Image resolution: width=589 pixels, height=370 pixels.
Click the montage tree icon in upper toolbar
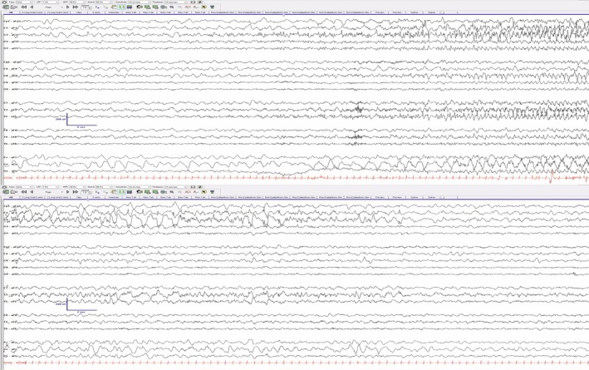tap(114, 7)
